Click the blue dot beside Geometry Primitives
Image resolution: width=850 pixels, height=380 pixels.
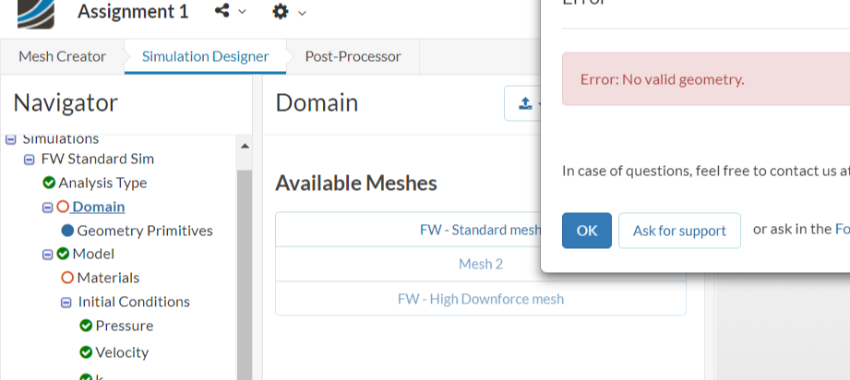(67, 231)
